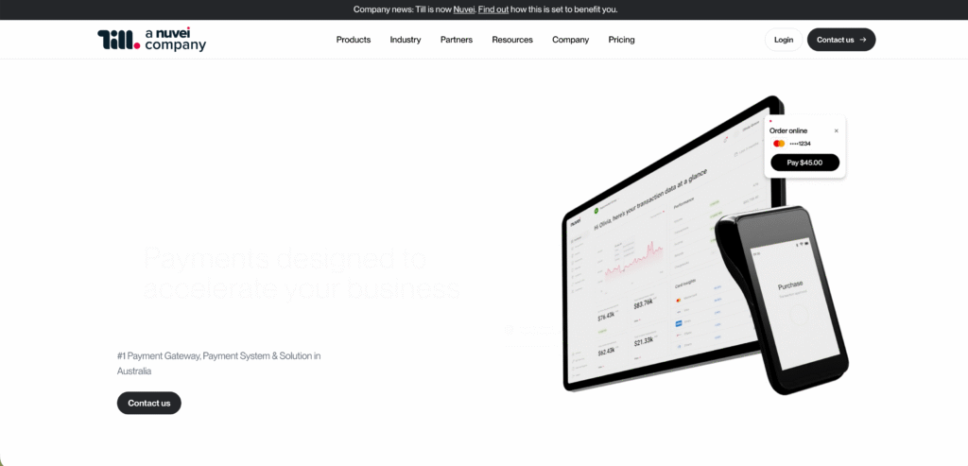Follow the Nuvei link in the news banner
This screenshot has height=466, width=968.
point(463,9)
